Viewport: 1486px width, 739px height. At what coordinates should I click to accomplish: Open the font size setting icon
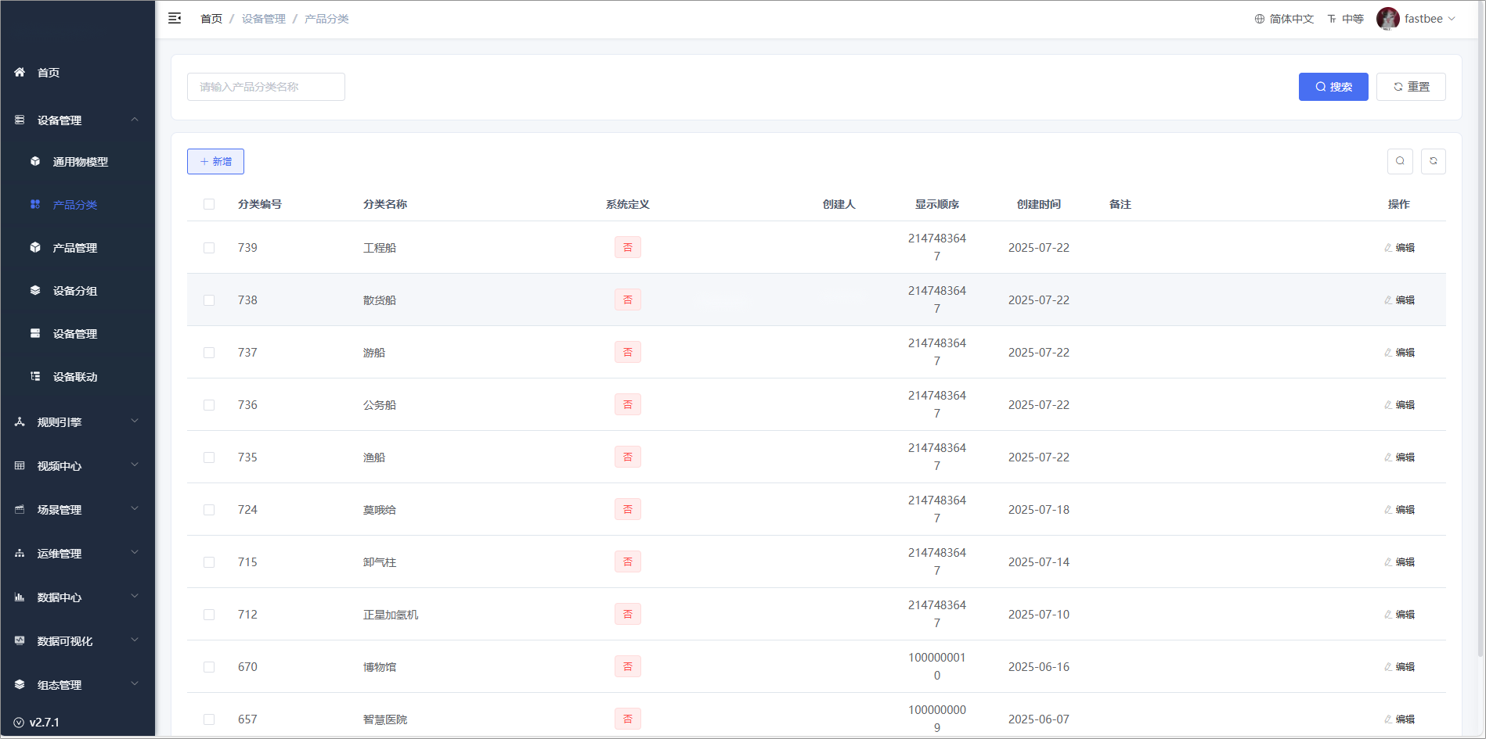1332,19
